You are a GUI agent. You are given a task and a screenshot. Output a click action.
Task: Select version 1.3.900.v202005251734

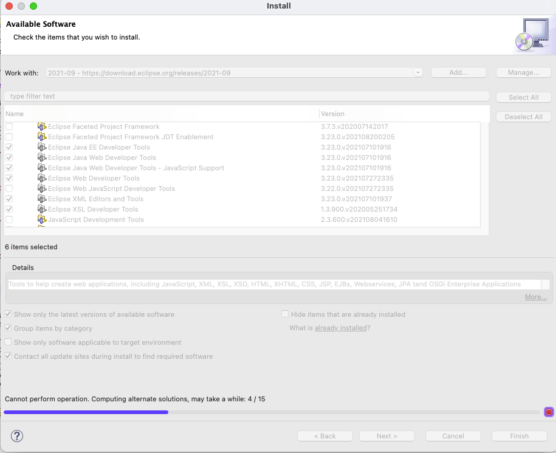click(359, 209)
